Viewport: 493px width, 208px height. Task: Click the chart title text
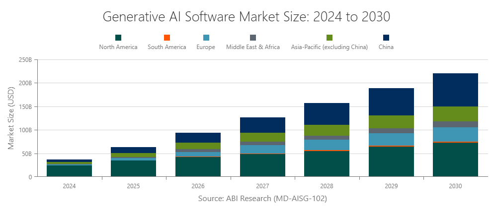pos(246,16)
